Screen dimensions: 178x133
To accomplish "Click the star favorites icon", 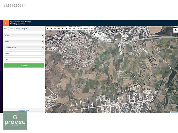I will [x=66, y=29].
